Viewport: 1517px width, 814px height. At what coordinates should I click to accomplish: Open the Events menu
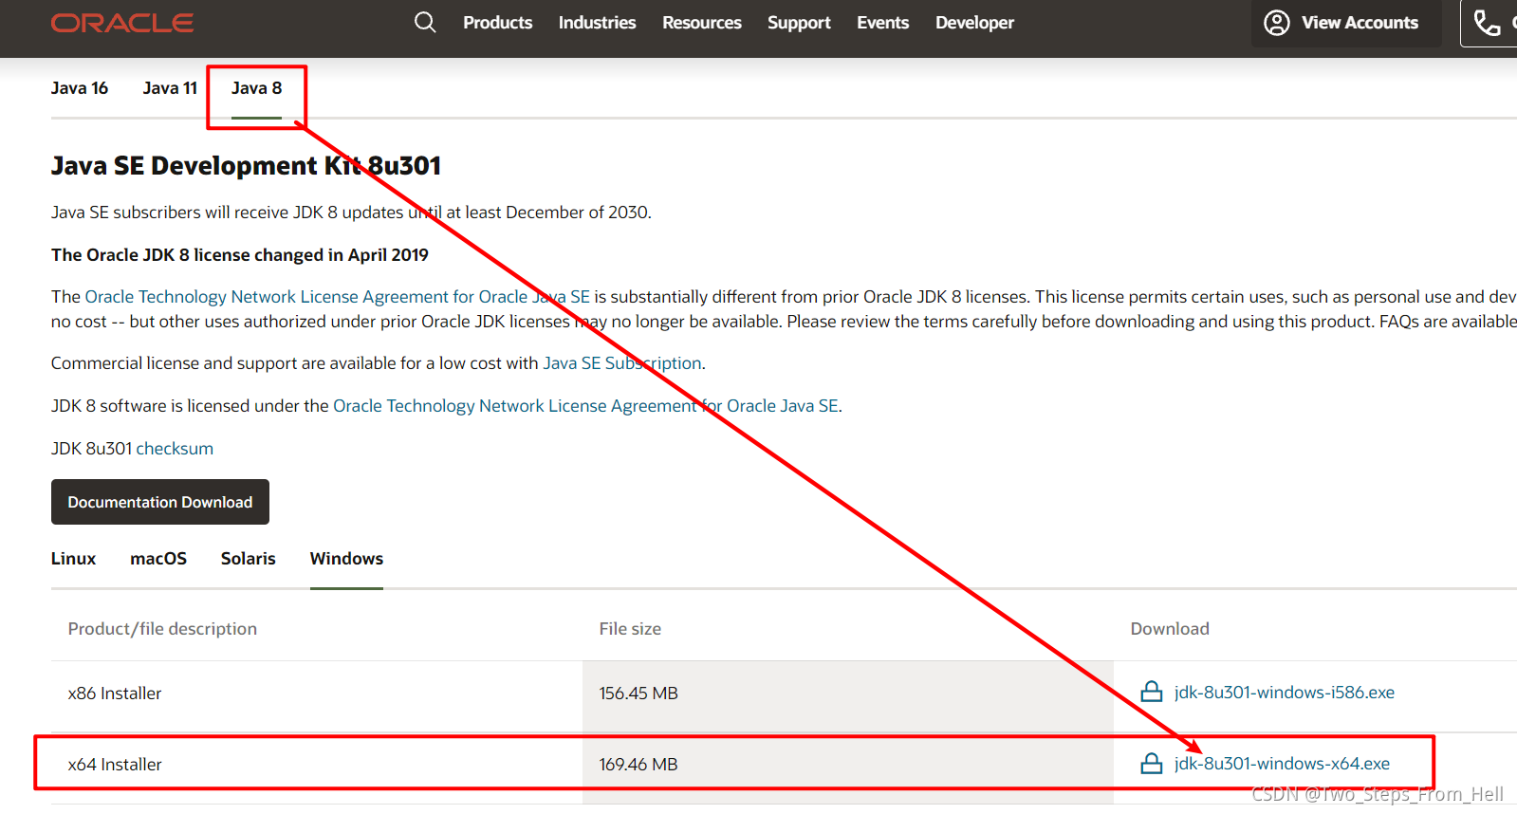tap(882, 23)
